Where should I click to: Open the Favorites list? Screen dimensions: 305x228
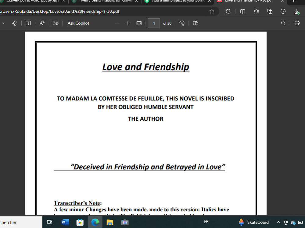point(256,12)
